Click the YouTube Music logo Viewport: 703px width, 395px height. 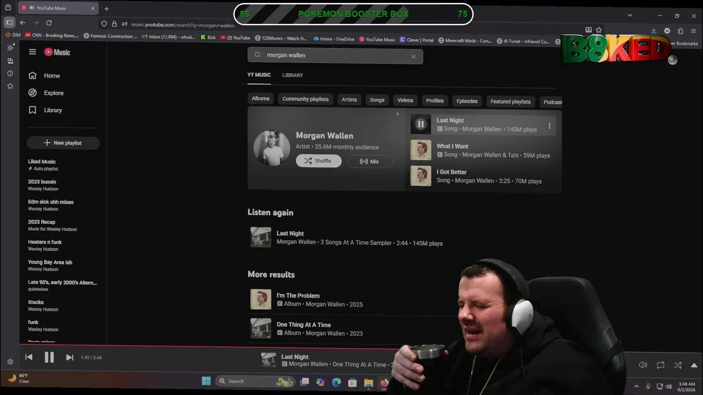(57, 52)
